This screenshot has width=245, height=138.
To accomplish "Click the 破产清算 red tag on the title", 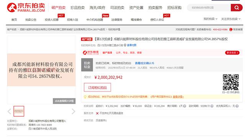I will [87, 39].
